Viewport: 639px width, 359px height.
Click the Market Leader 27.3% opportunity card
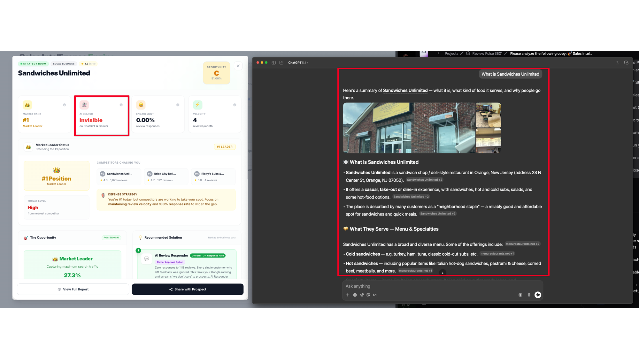tap(73, 265)
